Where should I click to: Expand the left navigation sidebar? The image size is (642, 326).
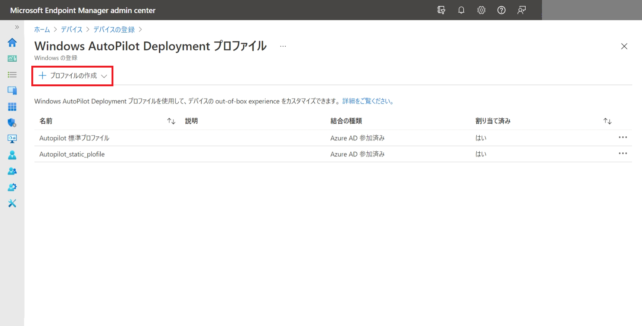[x=17, y=27]
